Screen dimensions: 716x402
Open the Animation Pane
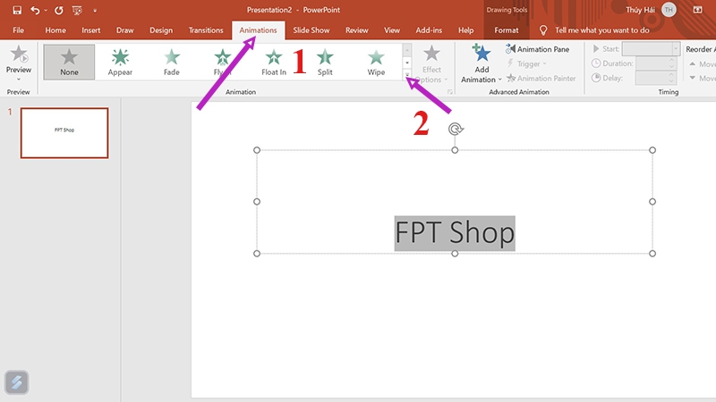point(538,49)
